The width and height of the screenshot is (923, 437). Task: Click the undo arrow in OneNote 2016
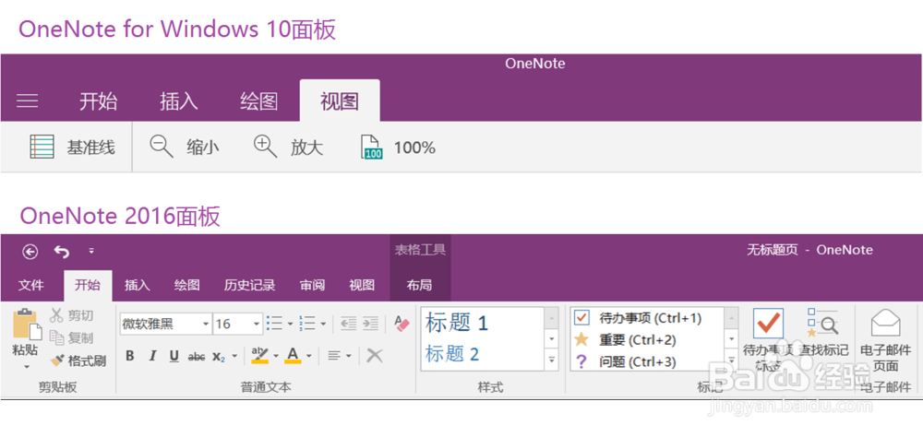click(x=62, y=252)
